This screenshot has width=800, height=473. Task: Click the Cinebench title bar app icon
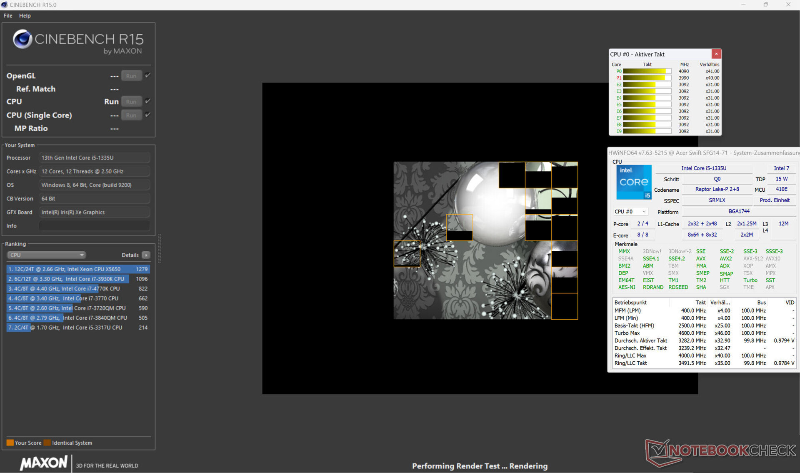(5, 5)
